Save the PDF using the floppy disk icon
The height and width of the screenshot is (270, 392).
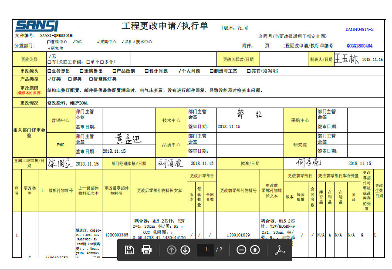[x=129, y=250]
